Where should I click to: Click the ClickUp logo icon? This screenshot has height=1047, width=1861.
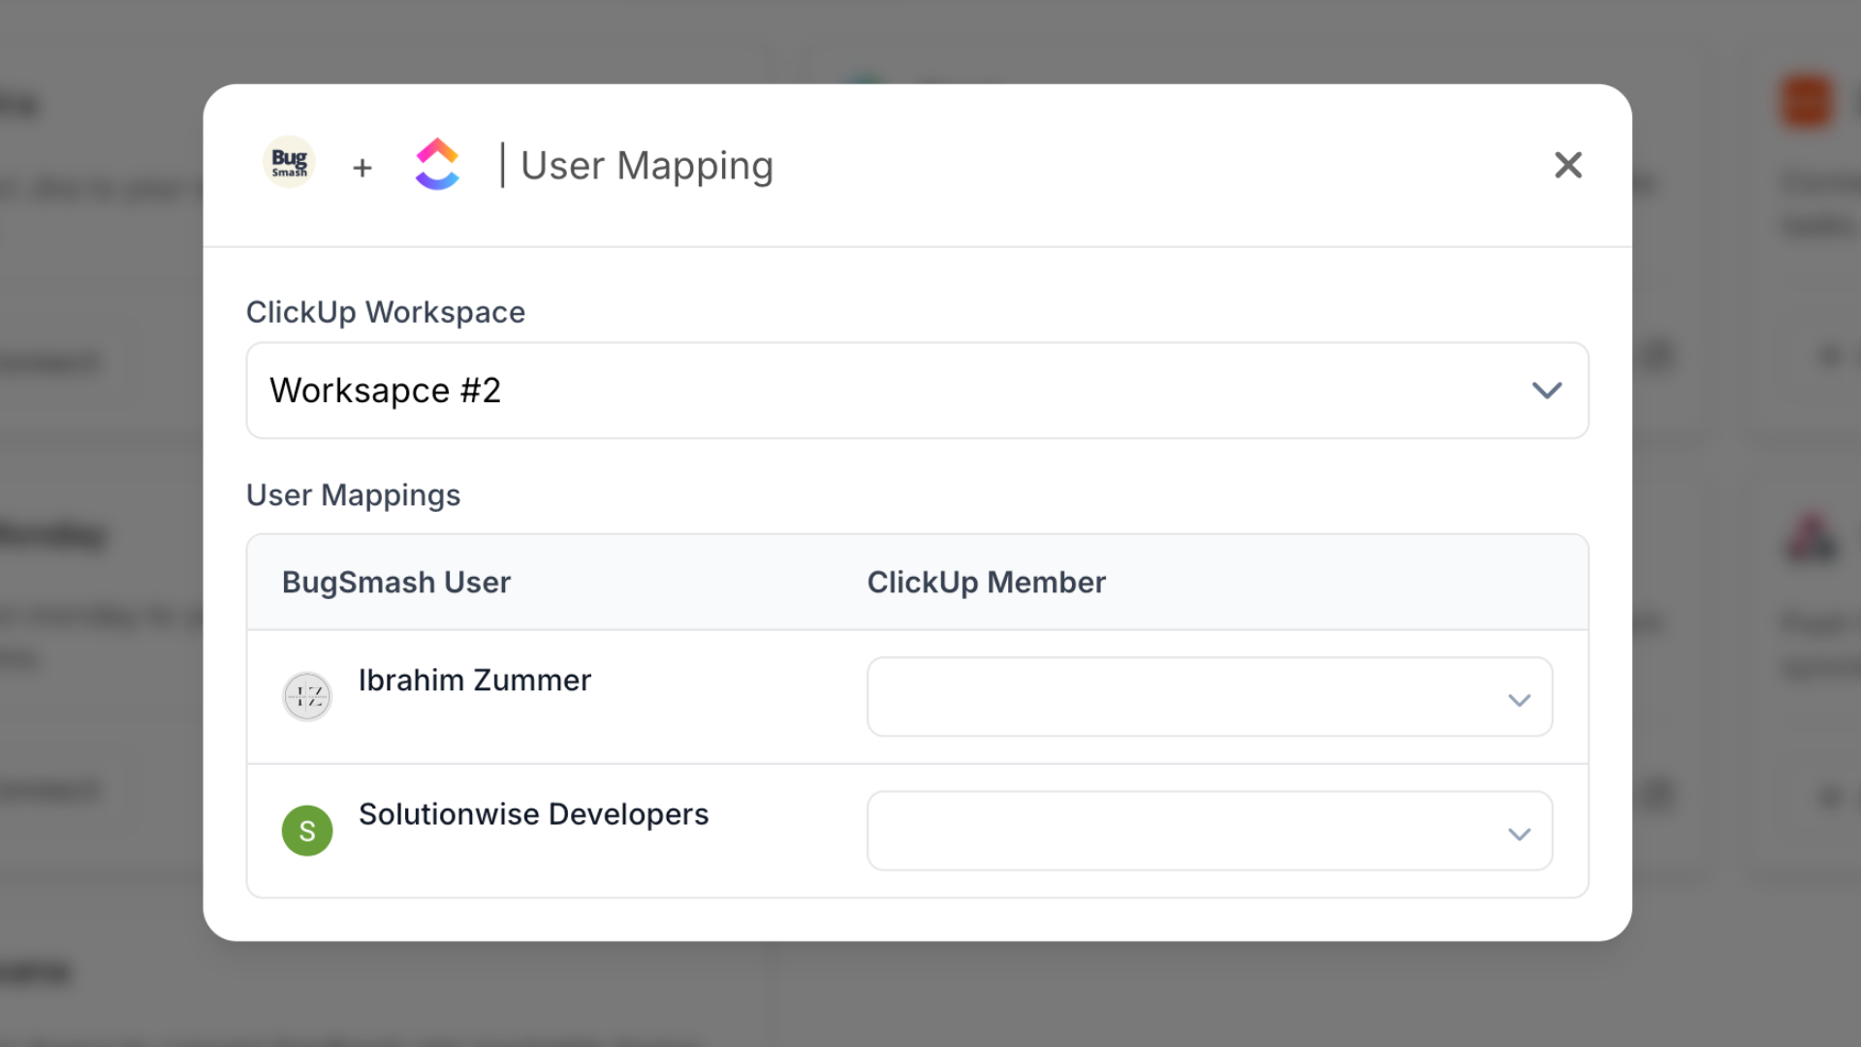click(437, 164)
